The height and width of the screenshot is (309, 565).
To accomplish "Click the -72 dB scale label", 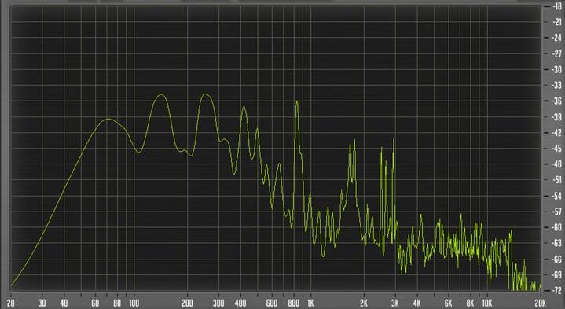I will (556, 290).
